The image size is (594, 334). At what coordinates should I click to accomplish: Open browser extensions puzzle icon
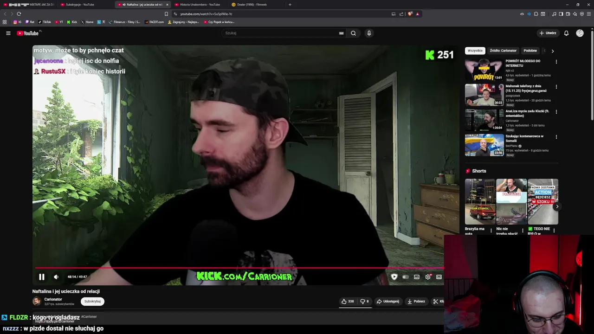pyautogui.click(x=536, y=14)
